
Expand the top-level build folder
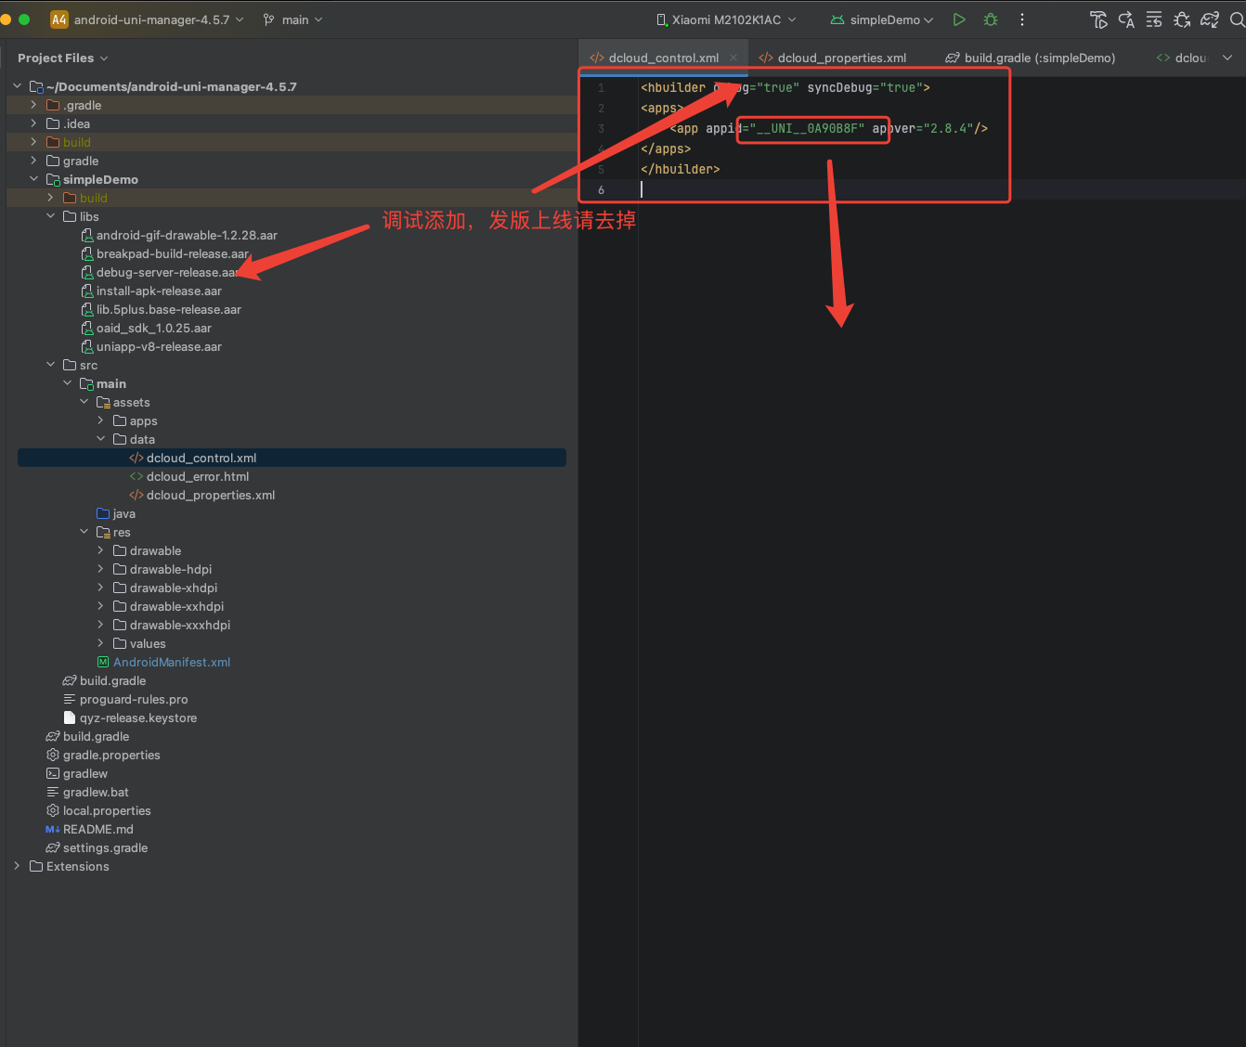(33, 142)
